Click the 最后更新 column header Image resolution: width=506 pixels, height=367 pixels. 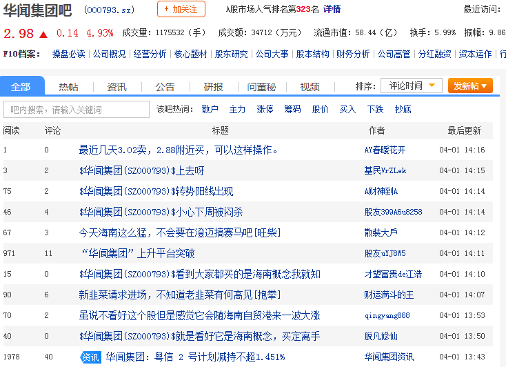pos(464,130)
